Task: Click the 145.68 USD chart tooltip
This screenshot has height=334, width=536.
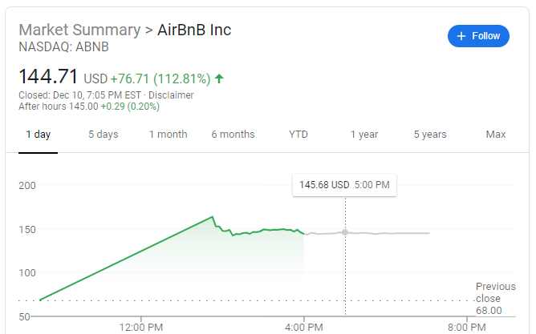Action: 344,185
